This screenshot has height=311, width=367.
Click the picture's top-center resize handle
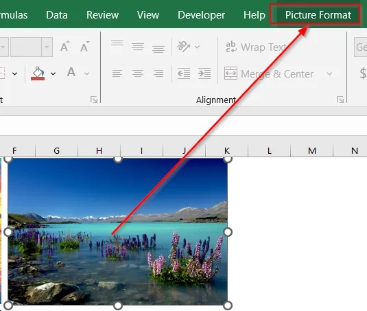118,159
